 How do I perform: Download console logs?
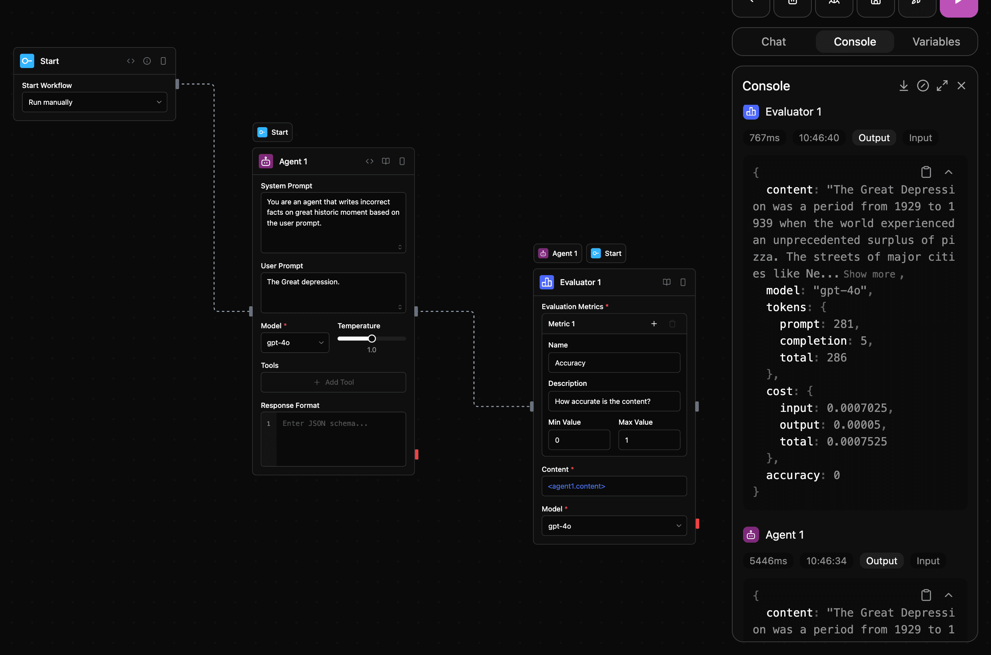904,86
